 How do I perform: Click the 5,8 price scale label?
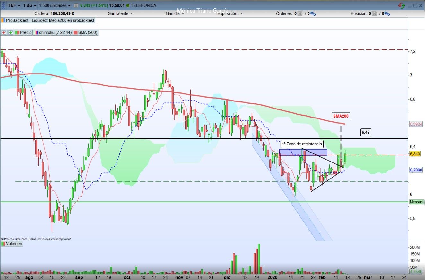[412, 218]
